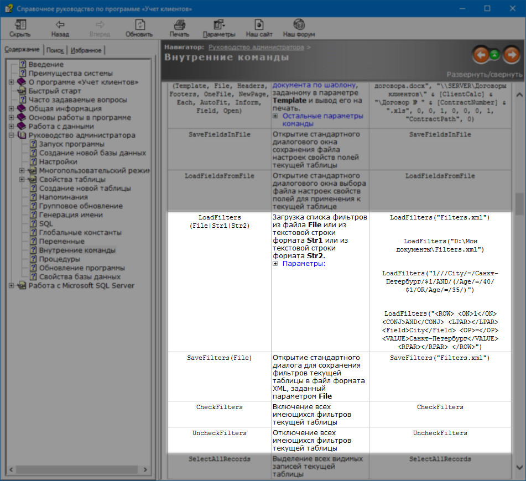This screenshot has height=481, width=526.
Task: Click the content pane vertical scrollbar
Action: point(519,276)
